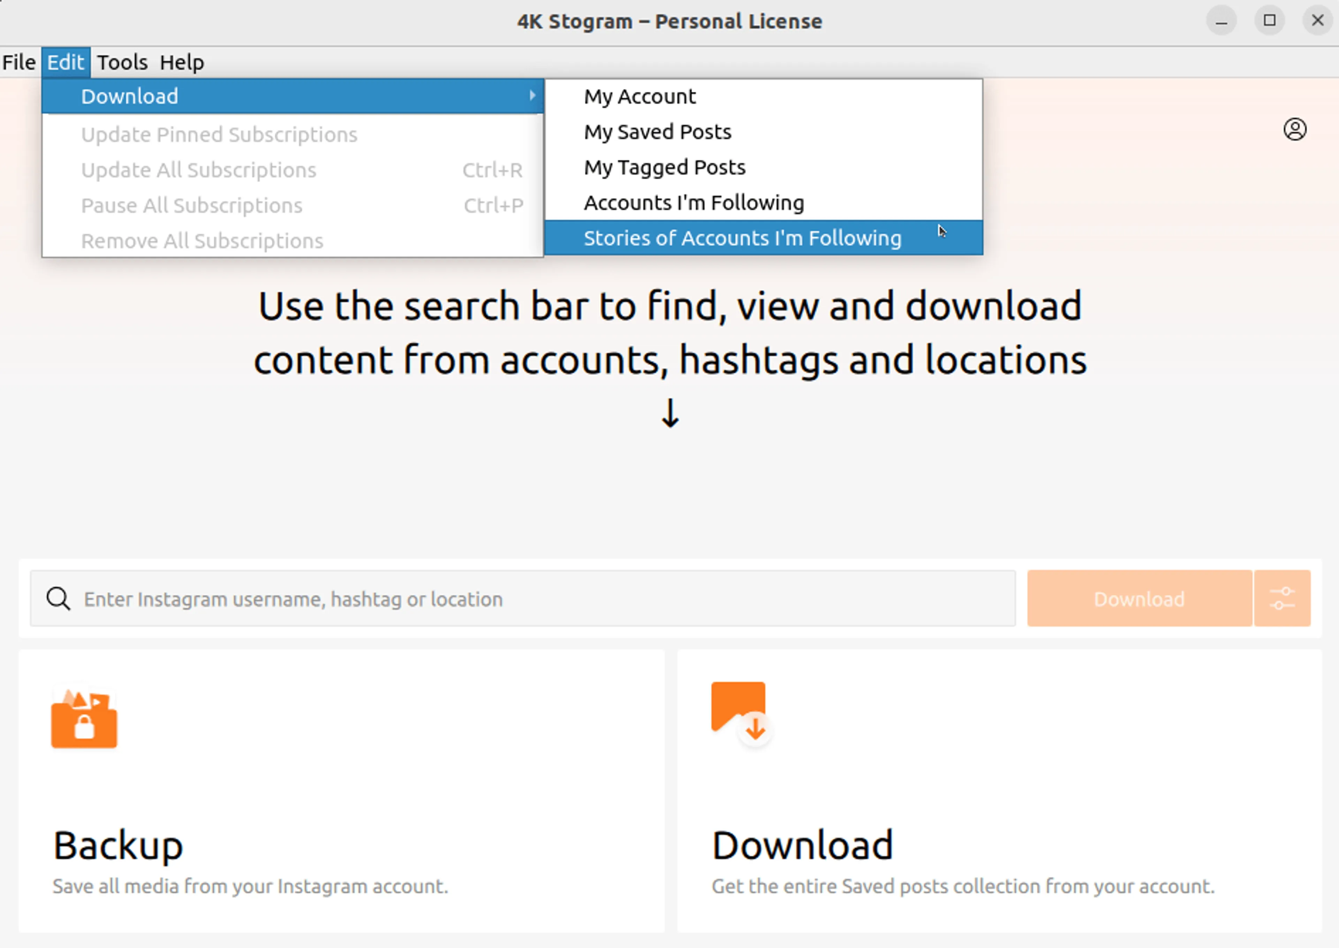
Task: Pick Accounts I'm Following option
Action: click(693, 203)
